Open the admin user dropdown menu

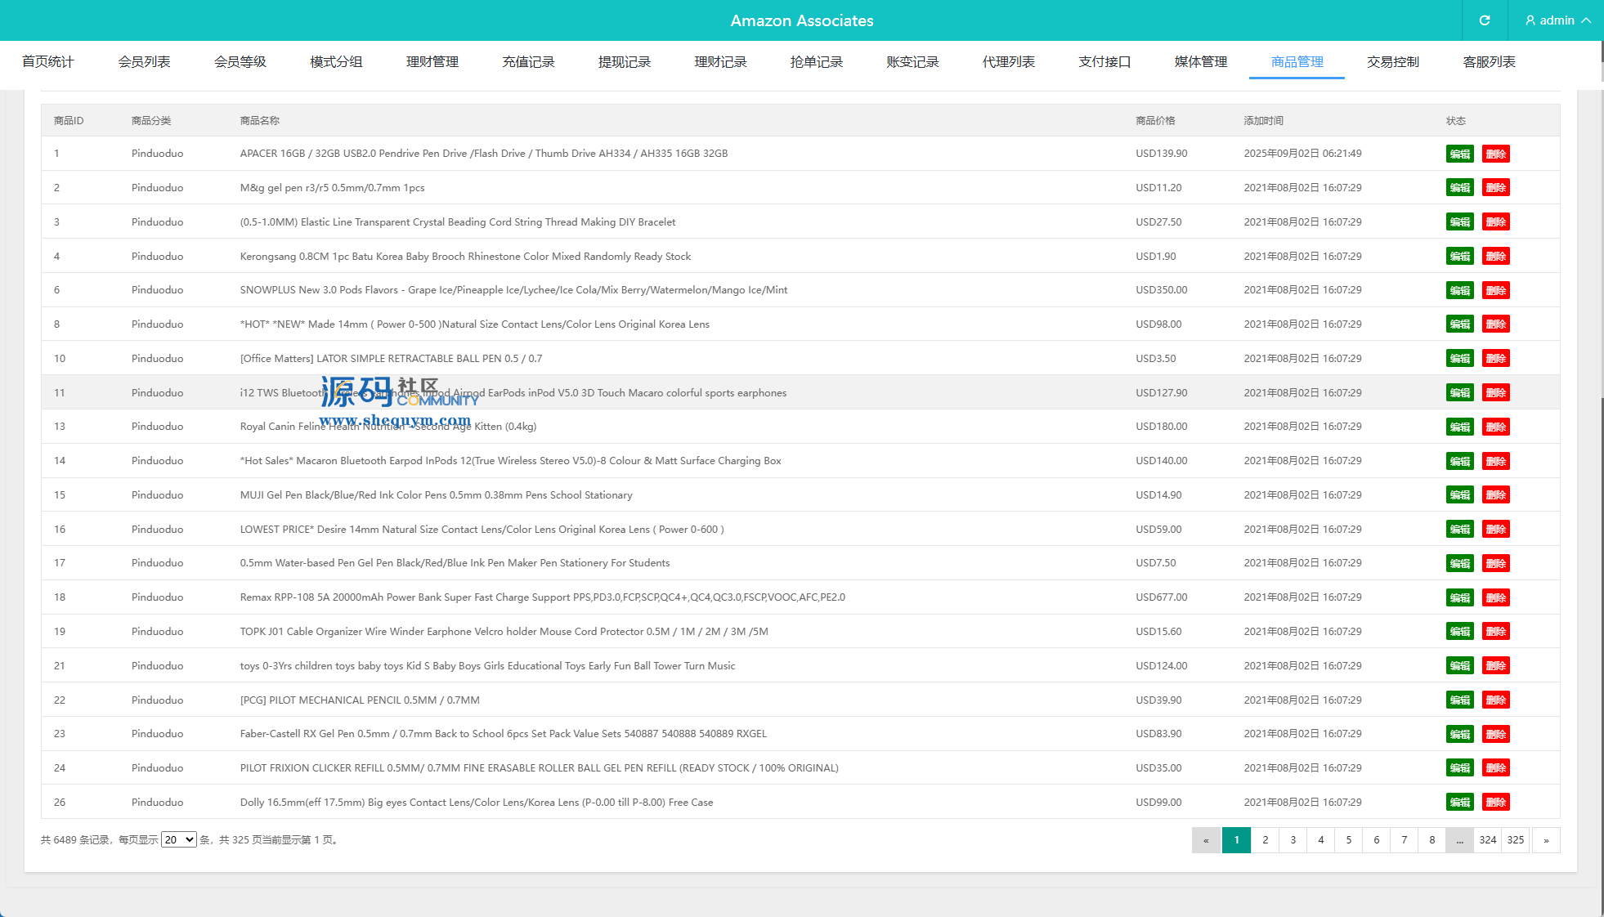[x=1557, y=20]
